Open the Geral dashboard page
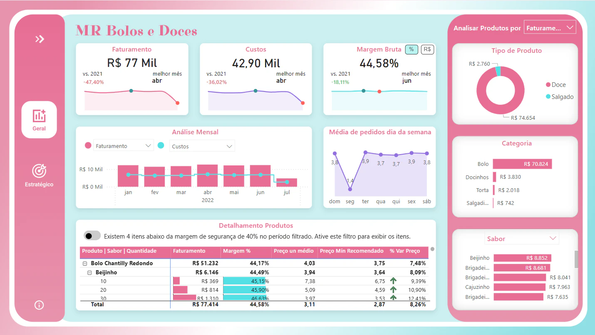595x335 pixels. [x=39, y=120]
